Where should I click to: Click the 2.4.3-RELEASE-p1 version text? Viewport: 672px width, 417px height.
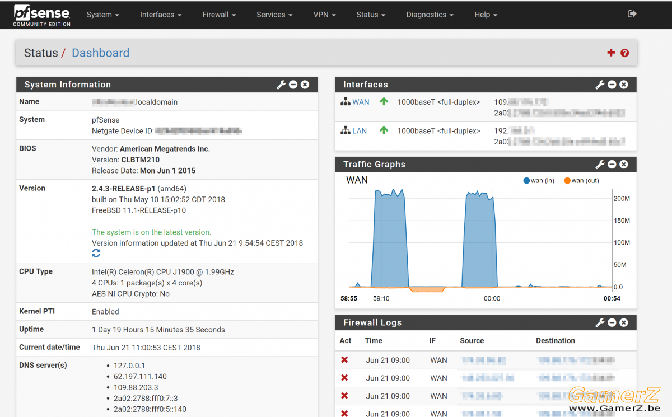point(124,189)
